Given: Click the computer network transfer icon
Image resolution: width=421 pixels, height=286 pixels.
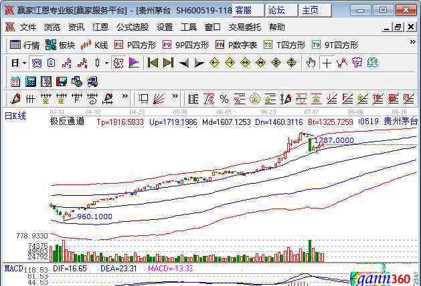Looking at the screenshot, I should [92, 82].
